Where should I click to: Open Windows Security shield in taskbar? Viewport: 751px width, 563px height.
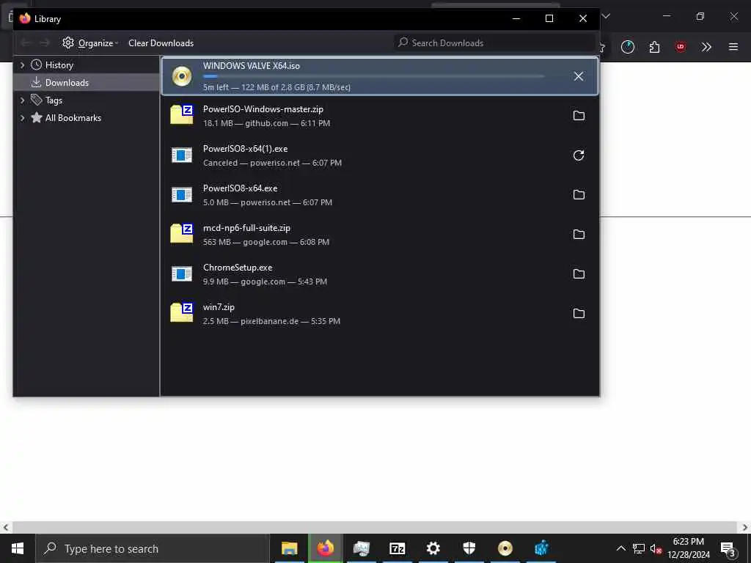[469, 548]
